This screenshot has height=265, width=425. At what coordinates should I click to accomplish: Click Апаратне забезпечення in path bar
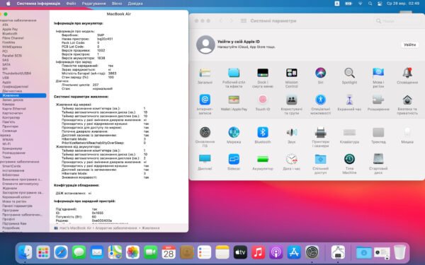click(x=117, y=228)
